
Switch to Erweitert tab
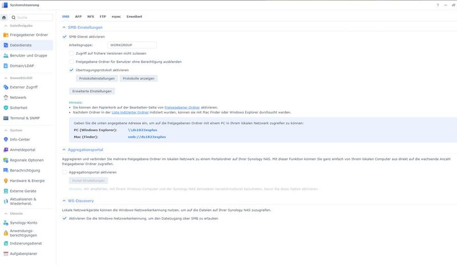(134, 17)
